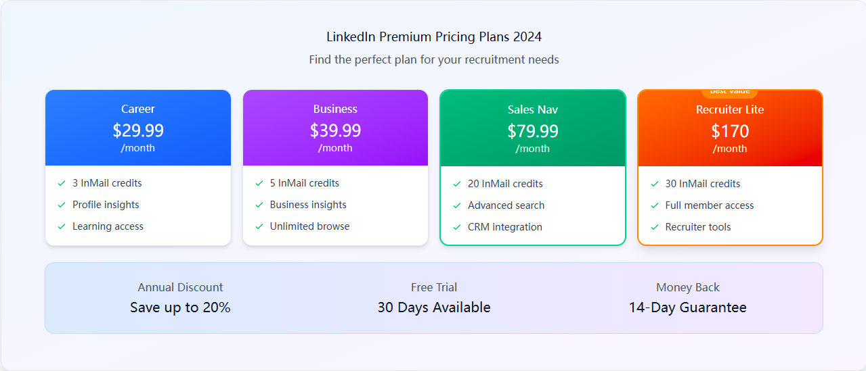Click checkmark icon next to Business insights
Image resolution: width=866 pixels, height=371 pixels.
[259, 205]
